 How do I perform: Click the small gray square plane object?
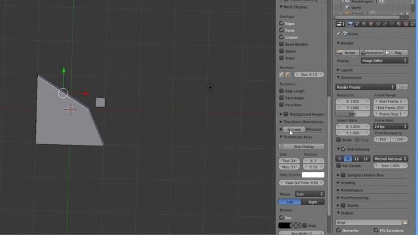click(x=100, y=102)
